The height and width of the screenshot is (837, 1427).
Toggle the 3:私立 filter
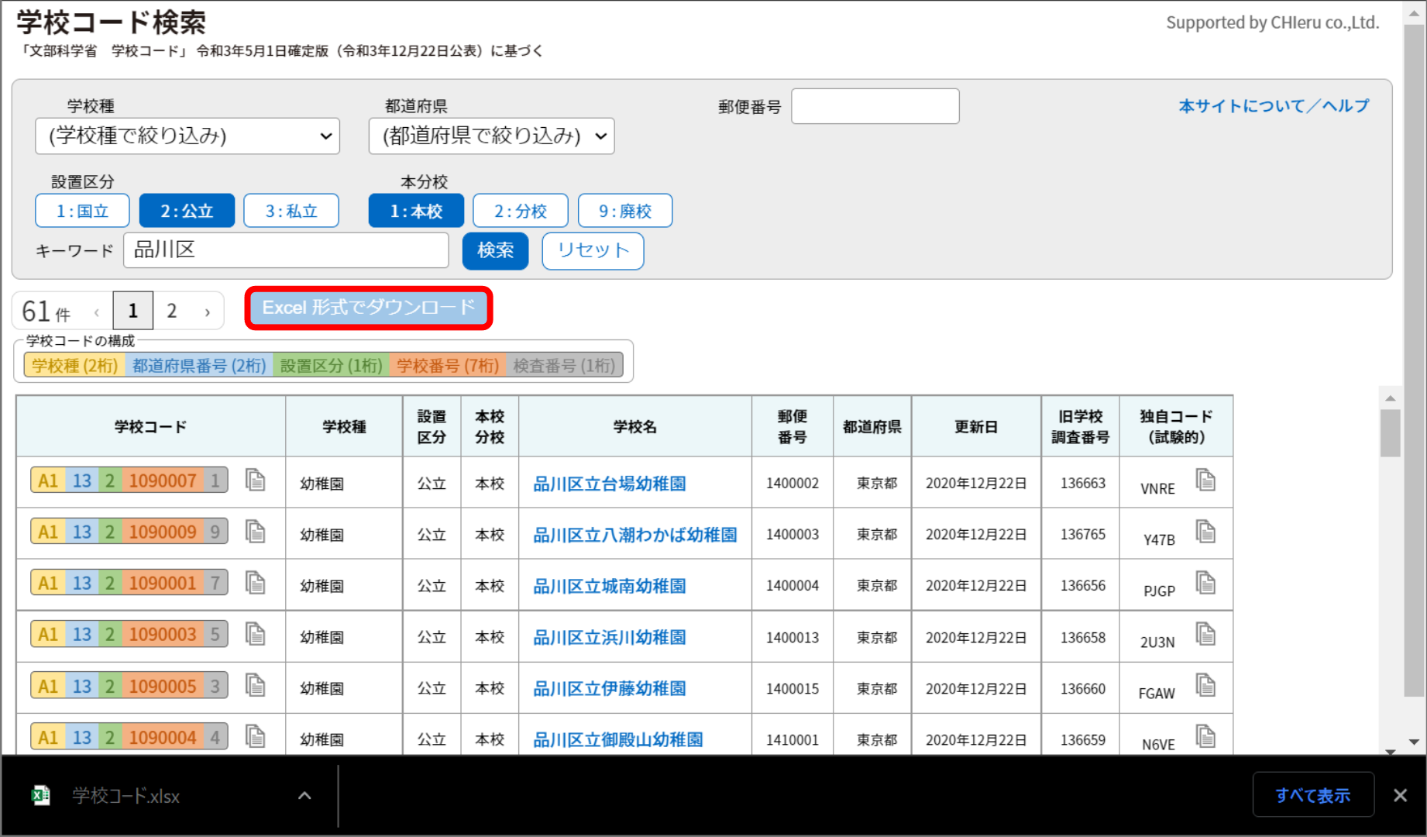point(291,211)
